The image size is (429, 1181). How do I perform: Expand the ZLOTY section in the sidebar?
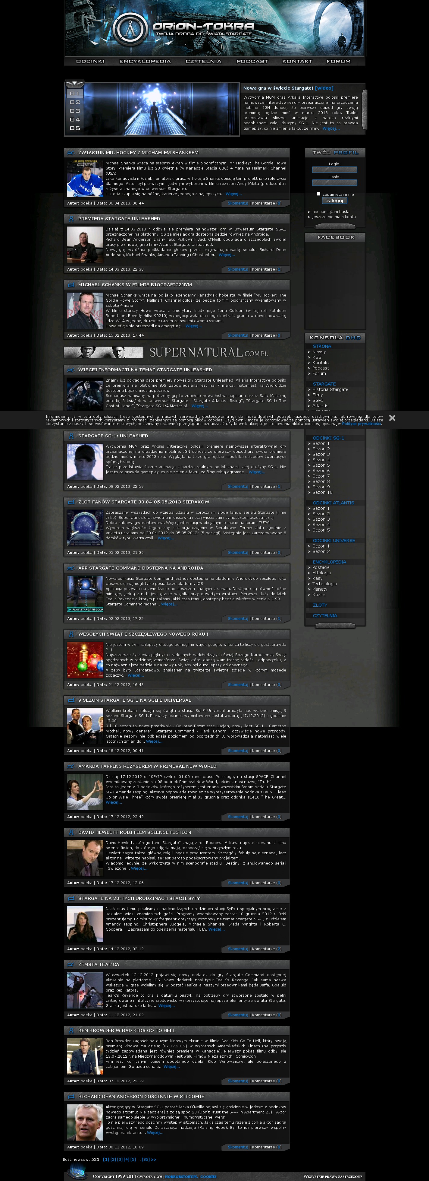(320, 605)
